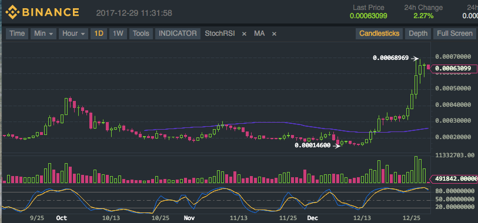Image resolution: width=478 pixels, height=223 pixels.
Task: Click the 11/13 date axis label
Action: 239,218
